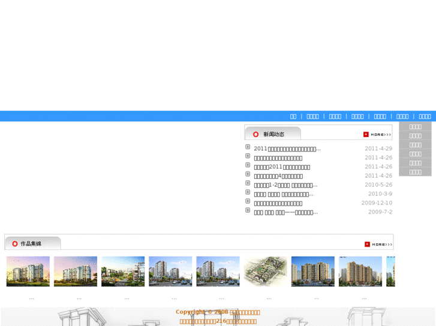Click the date text 2011-4-29
This screenshot has width=436, height=326.
pyautogui.click(x=378, y=149)
